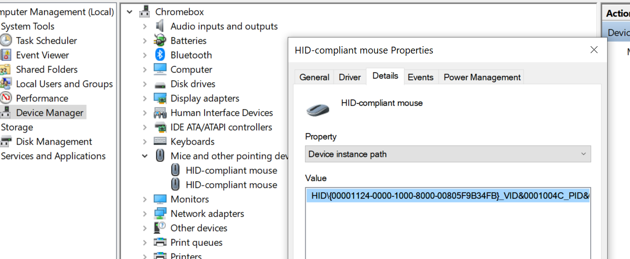Image resolution: width=630 pixels, height=259 pixels.
Task: Collapse the Mice and other pointing devices node
Action: [x=145, y=156]
